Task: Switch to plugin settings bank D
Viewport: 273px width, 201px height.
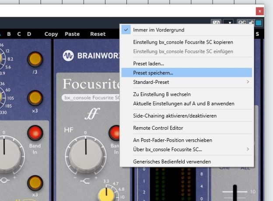Action: coord(29,34)
